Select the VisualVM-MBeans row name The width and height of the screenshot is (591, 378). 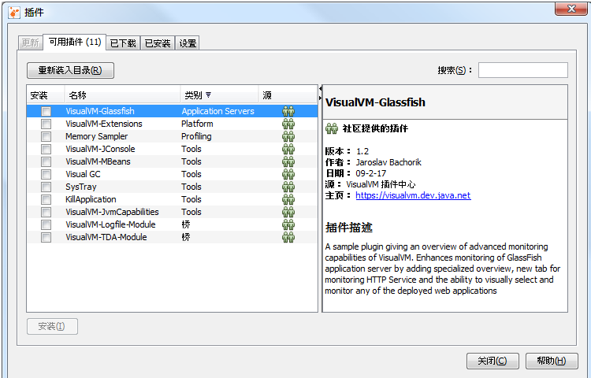click(x=98, y=162)
